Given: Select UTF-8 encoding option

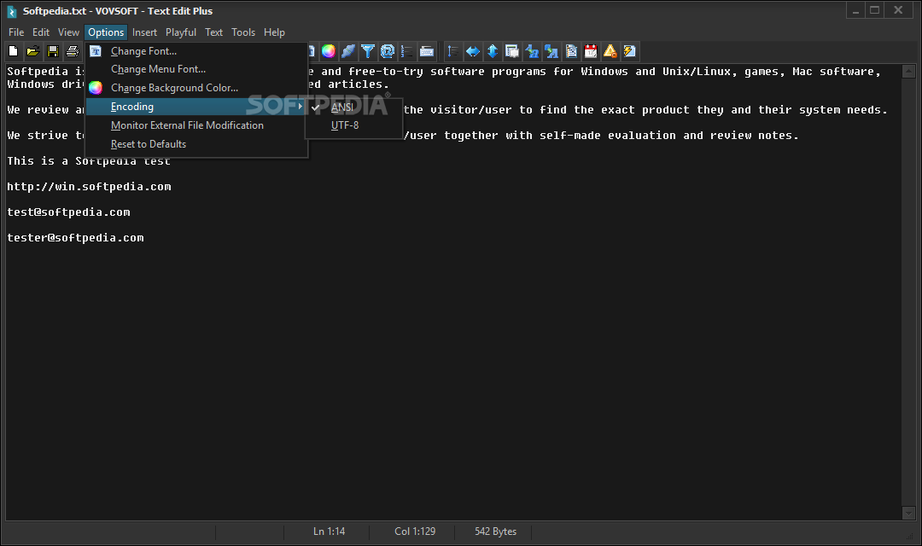Looking at the screenshot, I should click(354, 125).
